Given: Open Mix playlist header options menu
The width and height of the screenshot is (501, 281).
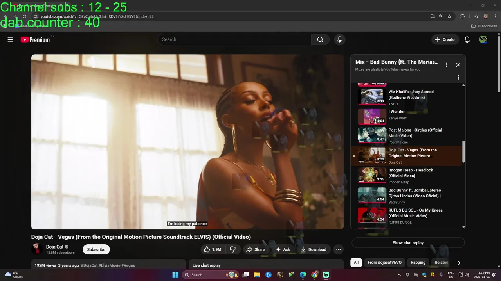Looking at the screenshot, I should pyautogui.click(x=447, y=65).
